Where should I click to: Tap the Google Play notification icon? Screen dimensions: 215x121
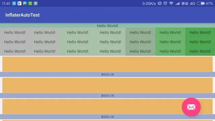(19, 3)
